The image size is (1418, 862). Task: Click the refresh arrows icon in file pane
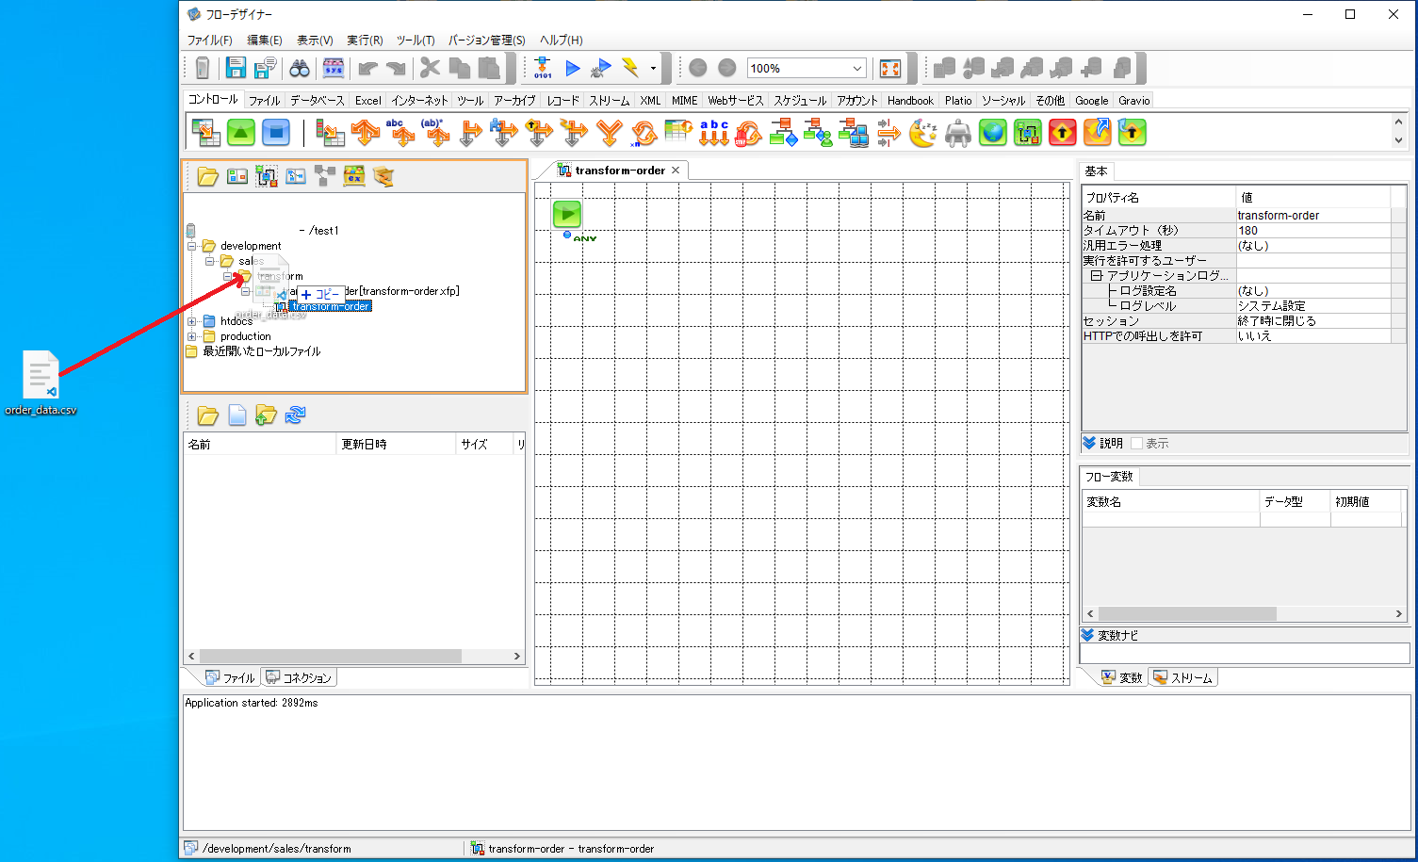pos(295,415)
